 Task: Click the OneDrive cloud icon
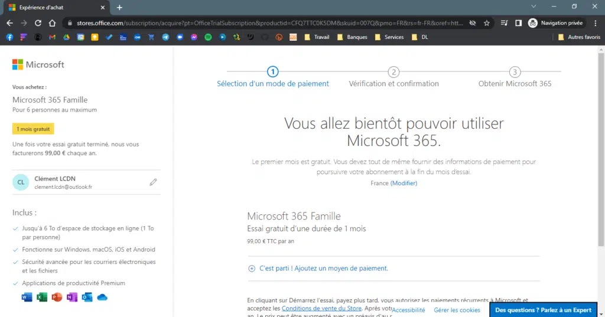[102, 298]
